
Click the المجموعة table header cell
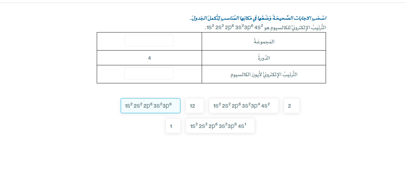click(x=263, y=41)
